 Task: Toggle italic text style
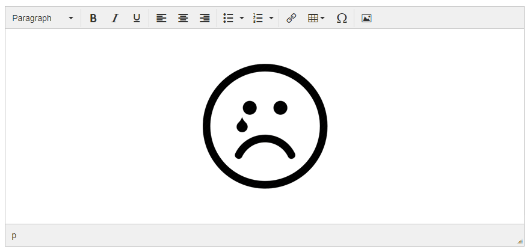coord(115,18)
